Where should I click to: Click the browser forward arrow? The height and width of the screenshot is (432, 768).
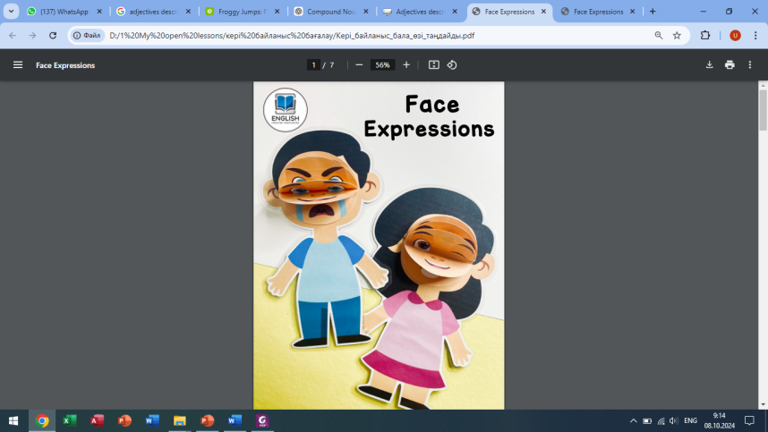(32, 35)
